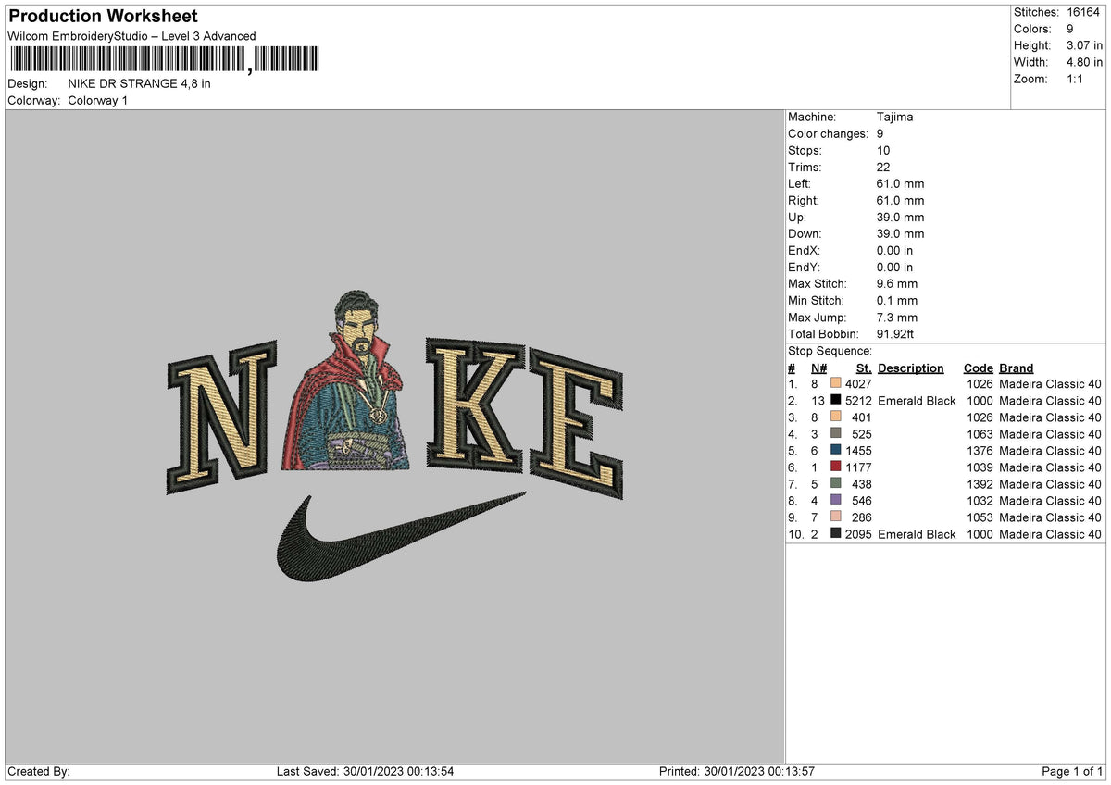Click the Page 1 of 1 indicator

[x=1072, y=772]
